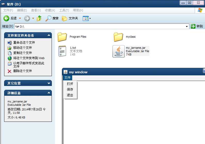Click 删除这个文件 link
The image size is (205, 144).
pyautogui.click(x=22, y=71)
